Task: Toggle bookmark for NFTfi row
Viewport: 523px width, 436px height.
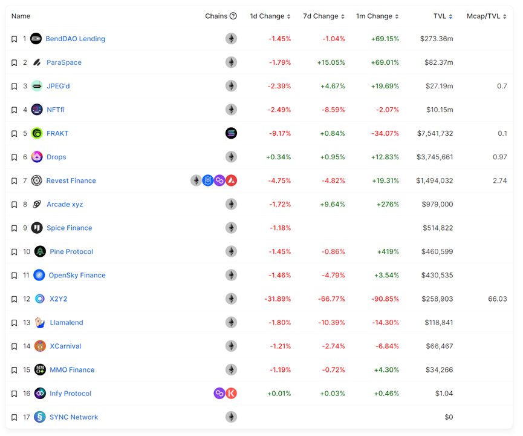Action: click(x=15, y=110)
